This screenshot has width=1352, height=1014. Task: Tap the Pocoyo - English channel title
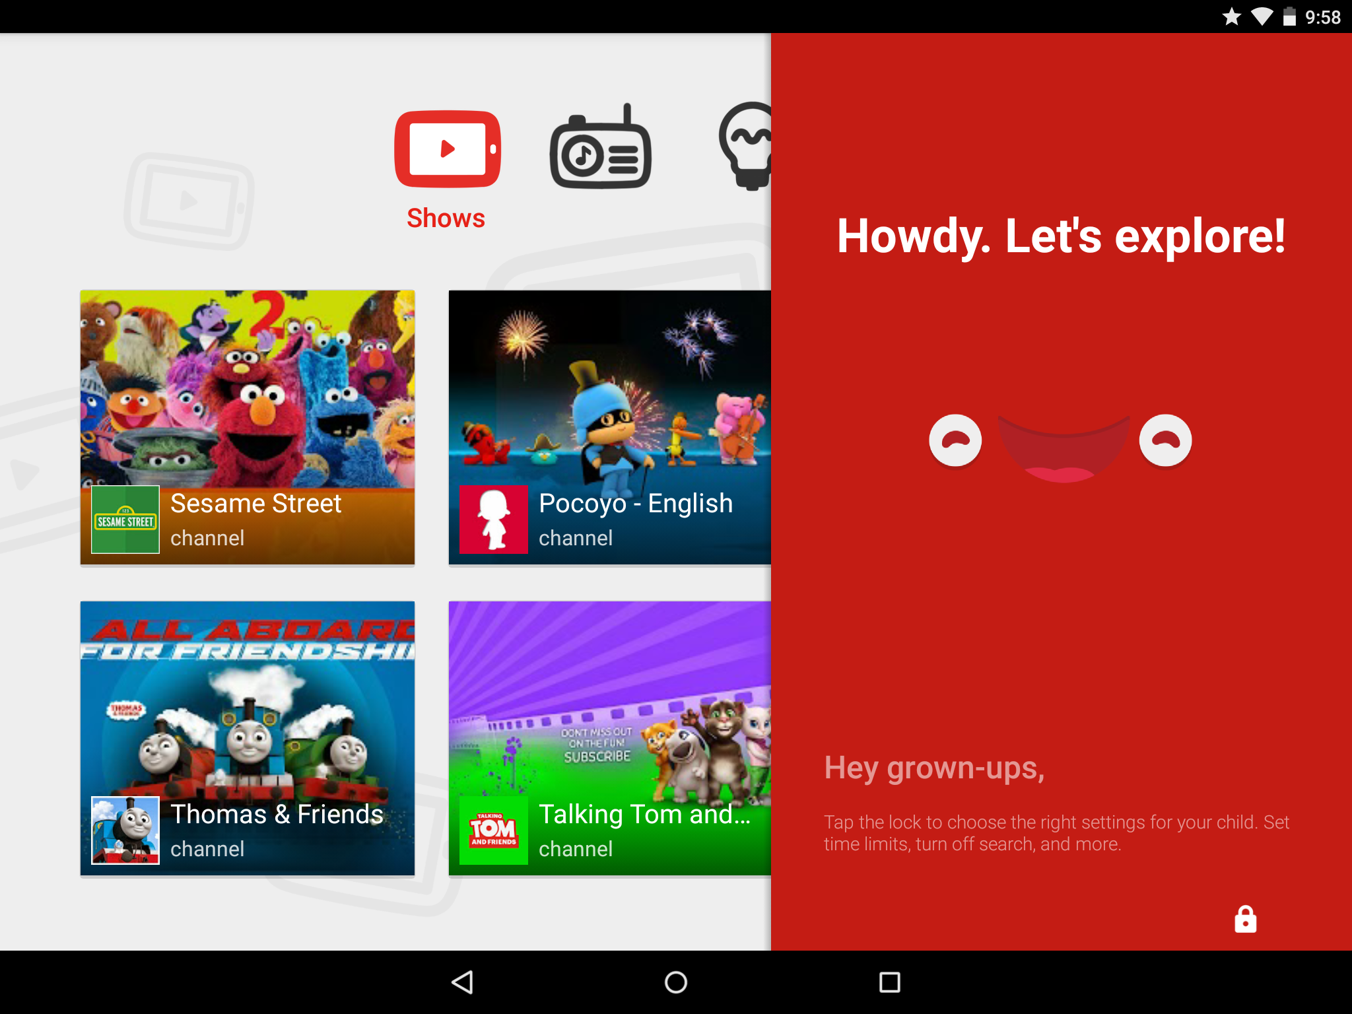(635, 504)
